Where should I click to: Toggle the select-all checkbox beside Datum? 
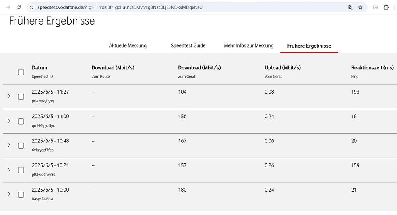point(21,72)
